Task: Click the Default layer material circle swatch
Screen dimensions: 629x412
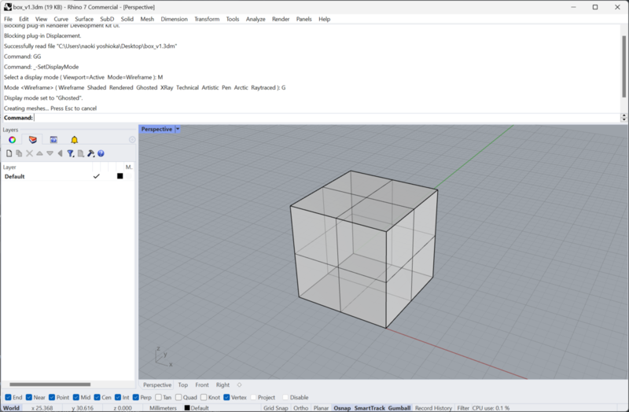Action: [x=129, y=176]
